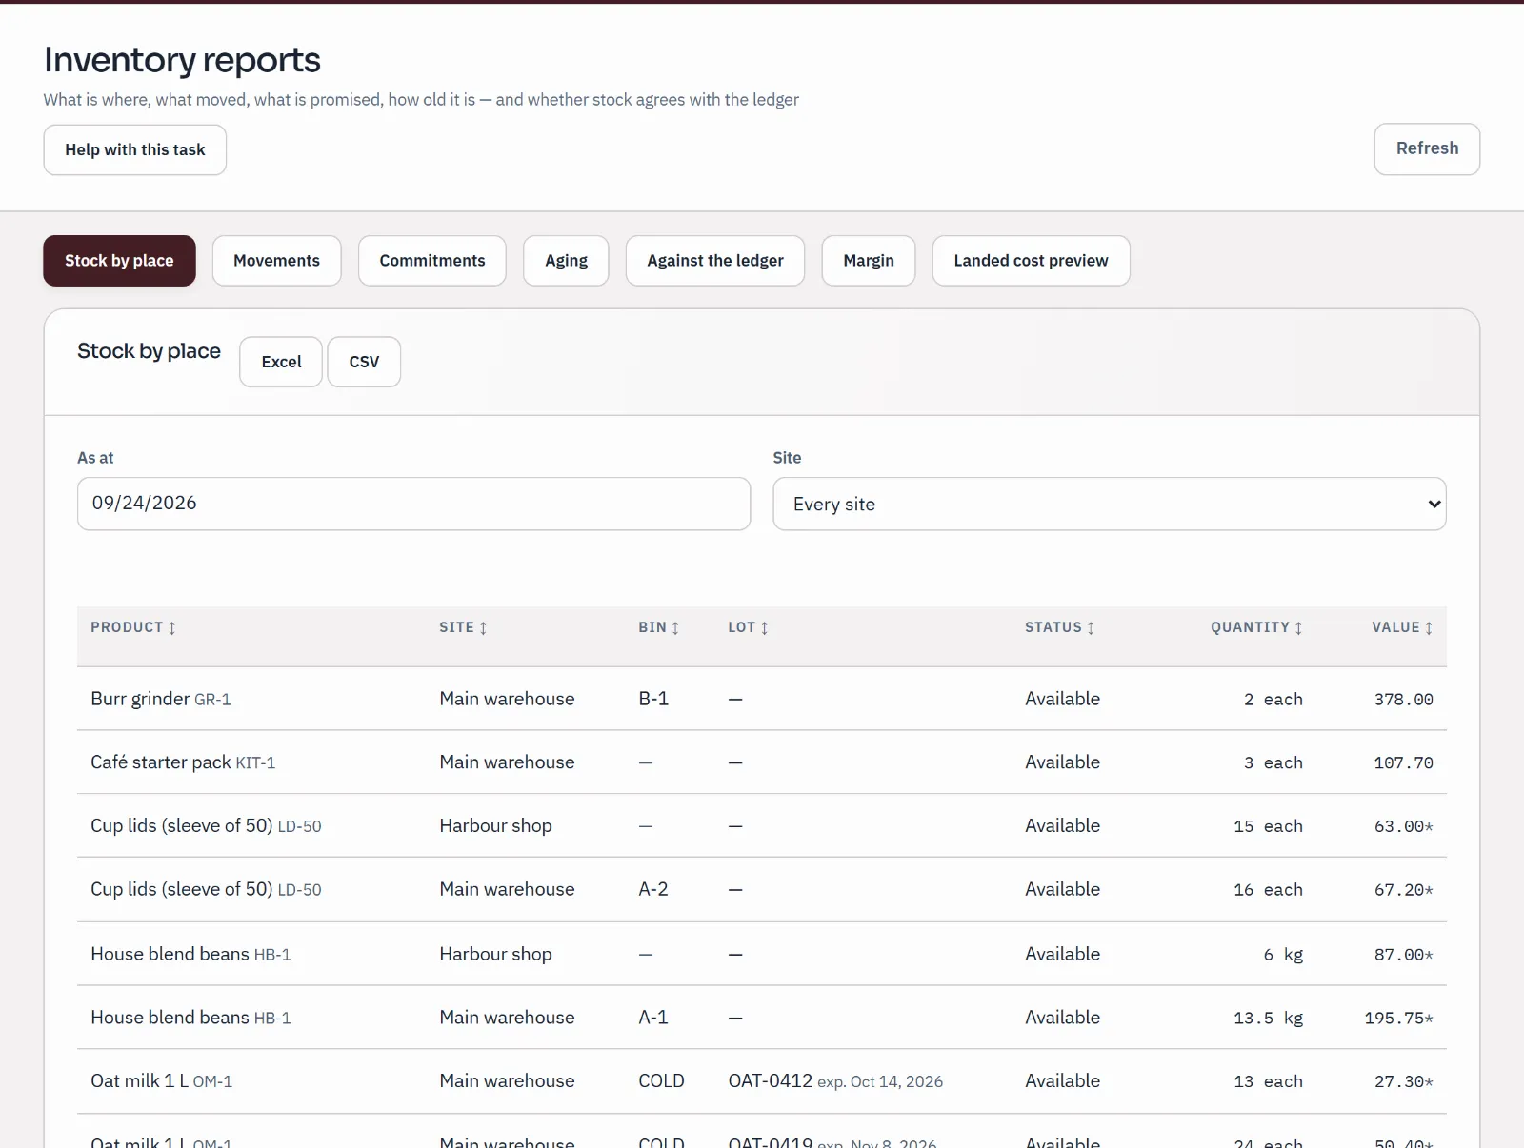Click the As at date field

(x=413, y=504)
